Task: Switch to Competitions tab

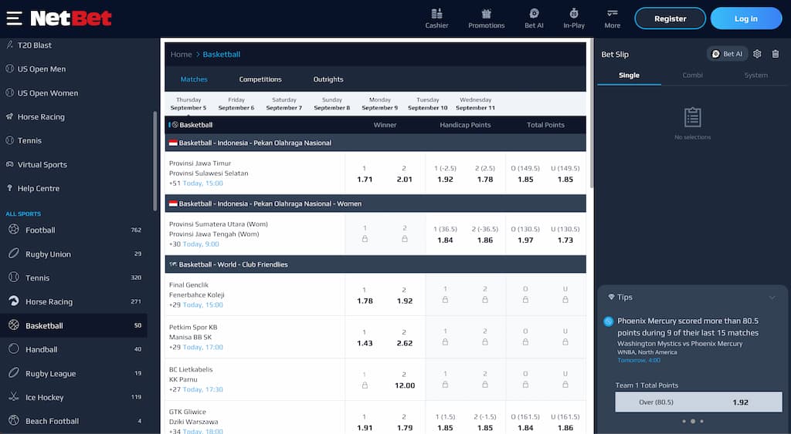Action: (x=260, y=79)
